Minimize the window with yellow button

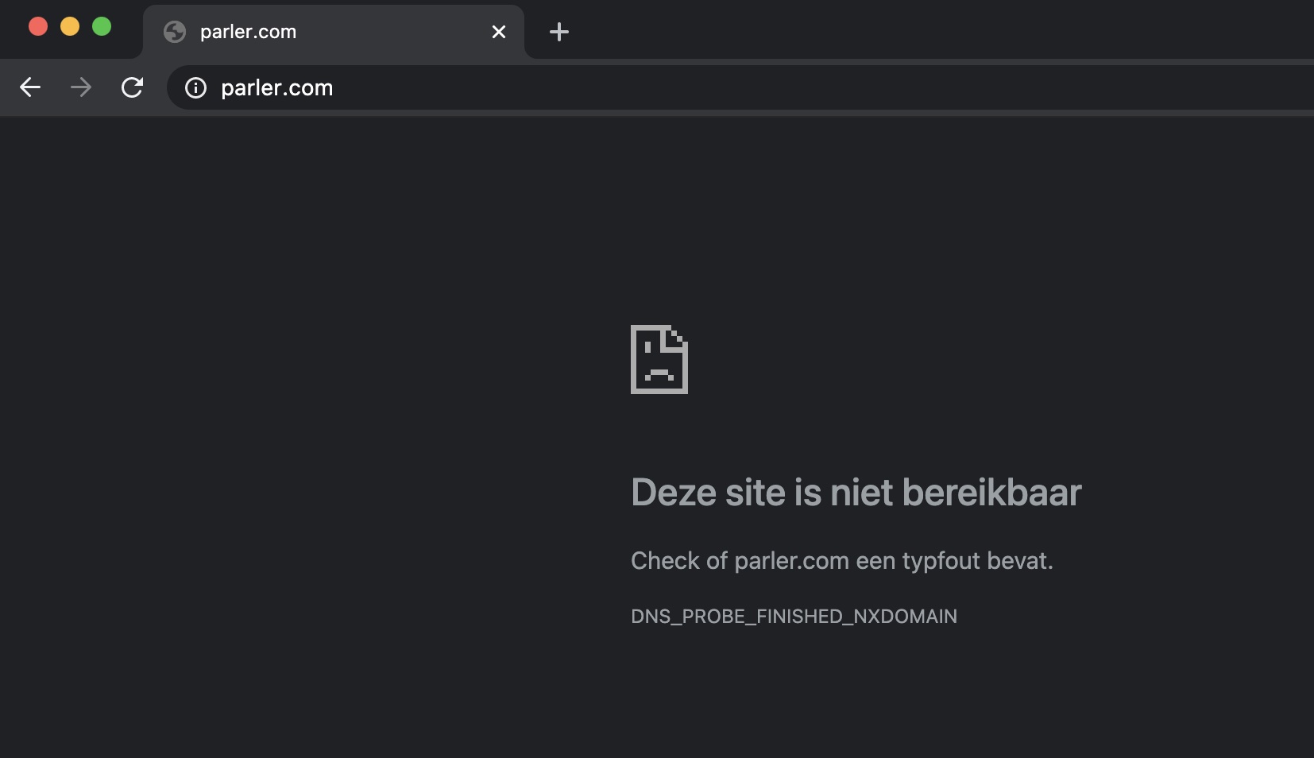[x=70, y=26]
